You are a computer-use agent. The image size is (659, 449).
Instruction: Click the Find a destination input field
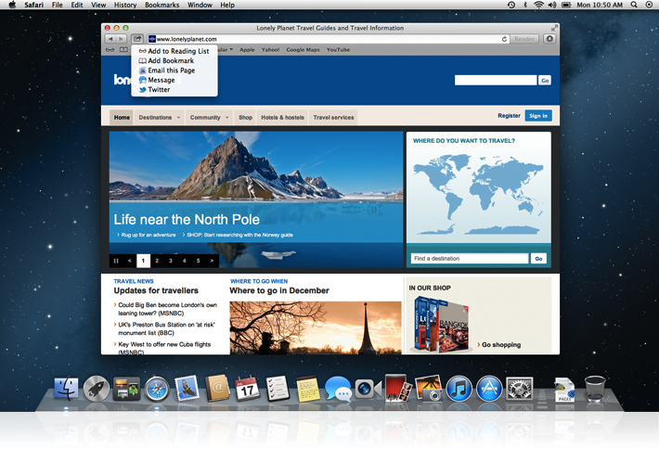coord(470,259)
